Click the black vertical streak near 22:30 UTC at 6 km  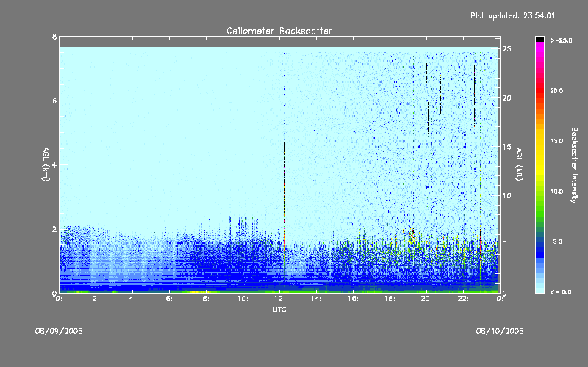tap(474, 95)
